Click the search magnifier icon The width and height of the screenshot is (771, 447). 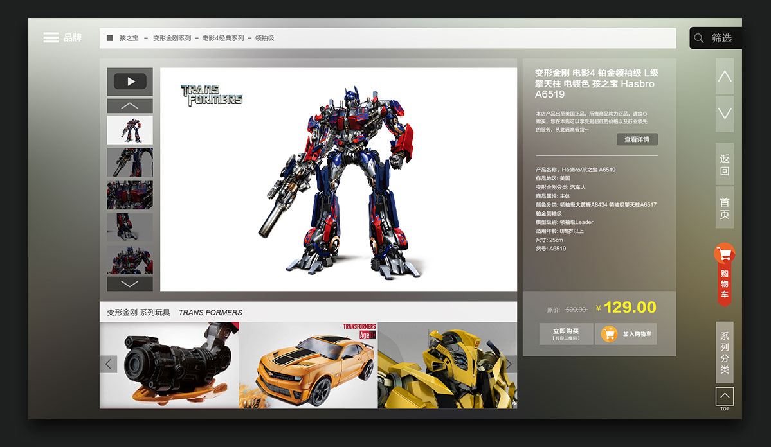click(x=699, y=39)
